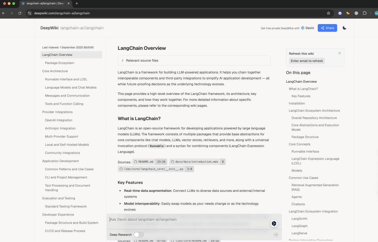Click the send arrow in the chat bar

(276, 235)
